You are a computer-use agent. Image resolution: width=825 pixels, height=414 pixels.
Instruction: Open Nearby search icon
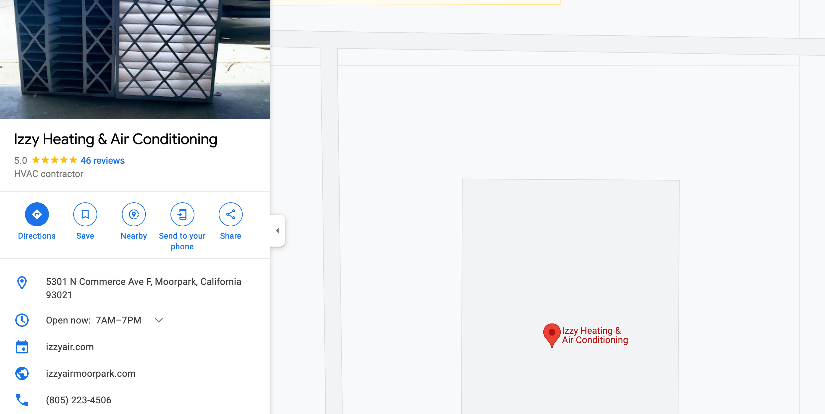point(134,214)
